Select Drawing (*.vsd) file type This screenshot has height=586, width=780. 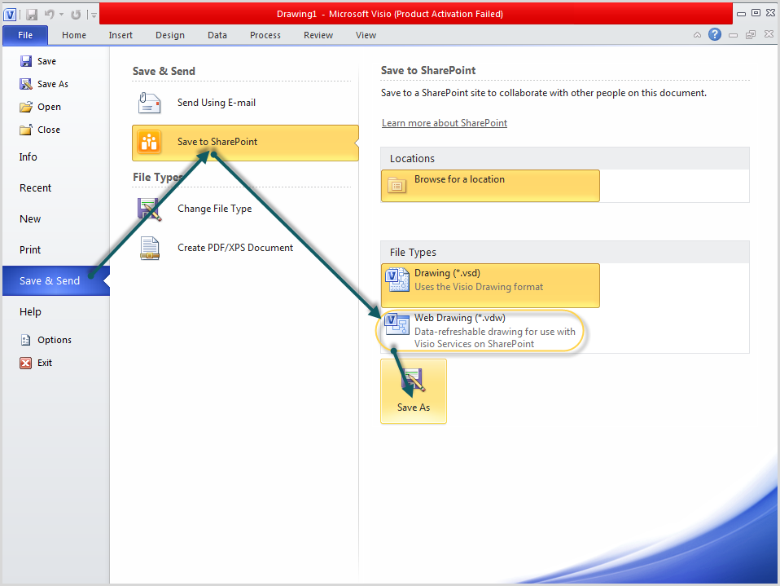[490, 285]
